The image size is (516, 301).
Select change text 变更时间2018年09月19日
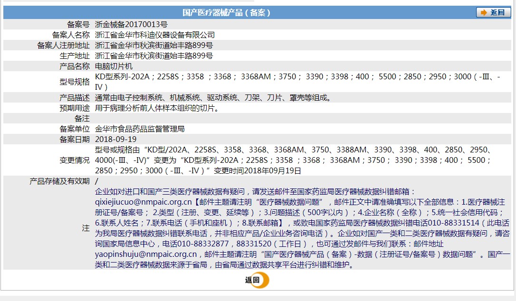(x=258, y=171)
